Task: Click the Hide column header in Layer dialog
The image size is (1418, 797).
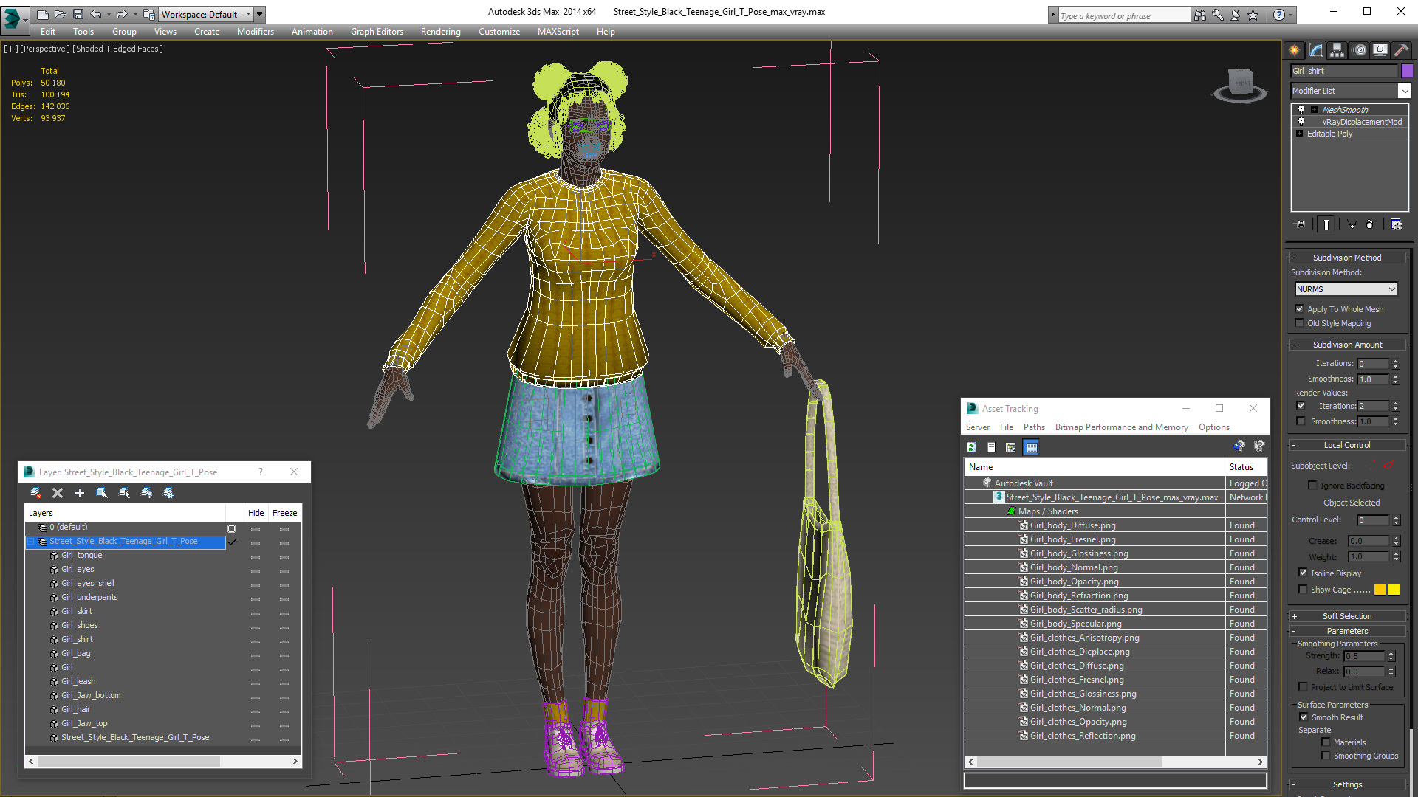Action: point(256,513)
